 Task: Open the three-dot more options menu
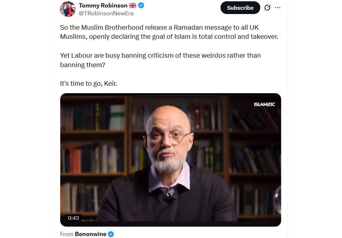[x=278, y=7]
